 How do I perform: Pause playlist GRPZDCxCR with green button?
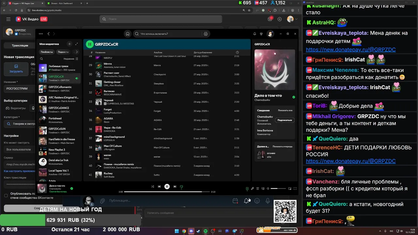coord(89,44)
